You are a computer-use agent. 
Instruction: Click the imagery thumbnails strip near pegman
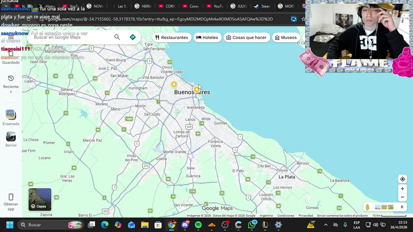(x=384, y=207)
